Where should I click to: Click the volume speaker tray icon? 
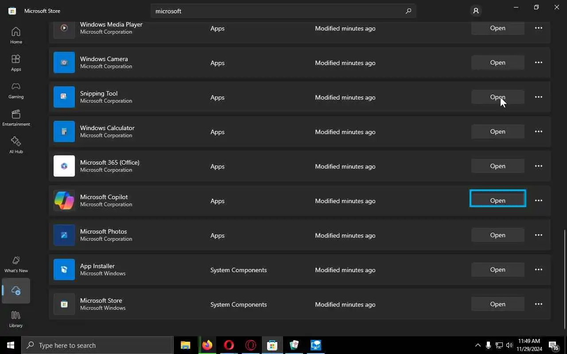coord(509,345)
